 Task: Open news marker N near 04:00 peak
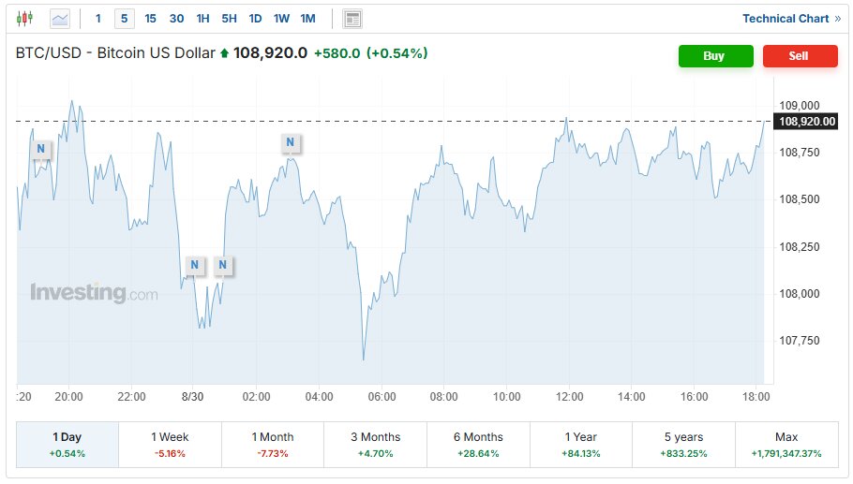[290, 143]
